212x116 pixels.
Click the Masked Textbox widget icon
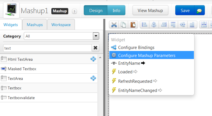(x=4, y=69)
